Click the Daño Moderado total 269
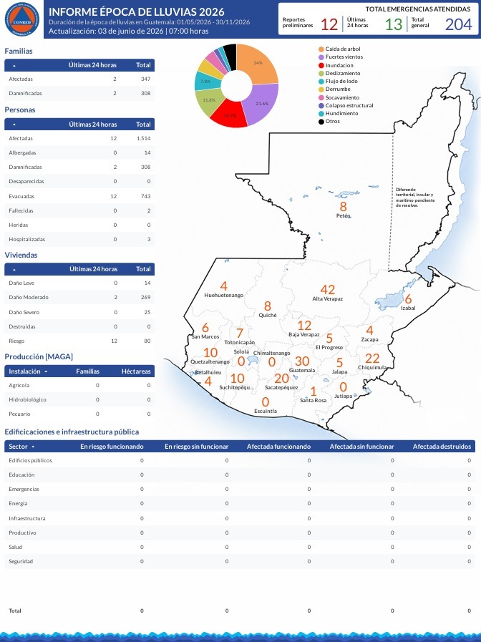 click(146, 297)
